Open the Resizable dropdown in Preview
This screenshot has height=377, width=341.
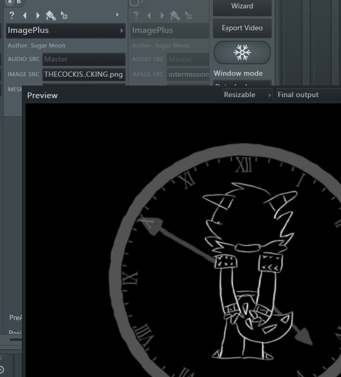248,95
